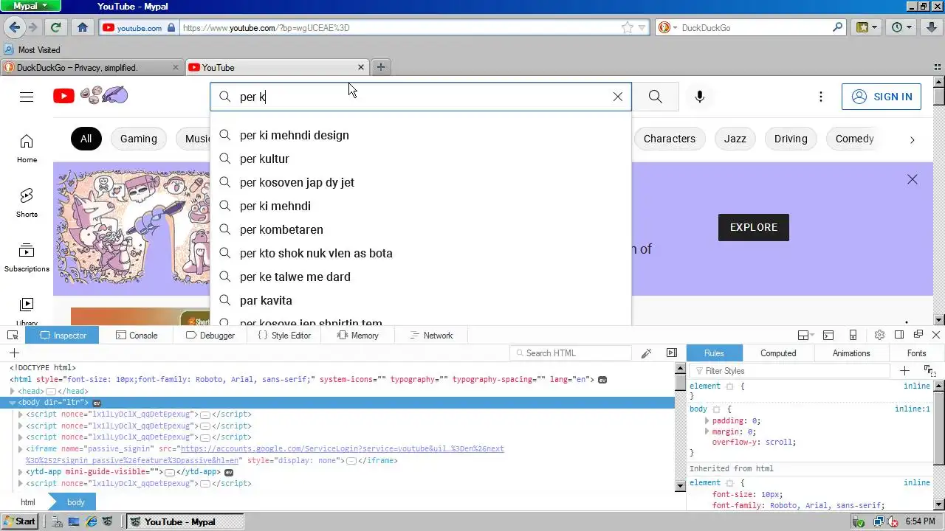Switch to the Animations sidebar tab

(851, 353)
